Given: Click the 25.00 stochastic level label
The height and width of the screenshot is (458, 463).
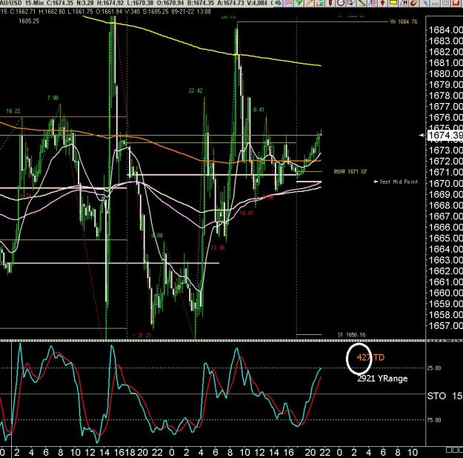Looking at the screenshot, I should pyautogui.click(x=434, y=368).
